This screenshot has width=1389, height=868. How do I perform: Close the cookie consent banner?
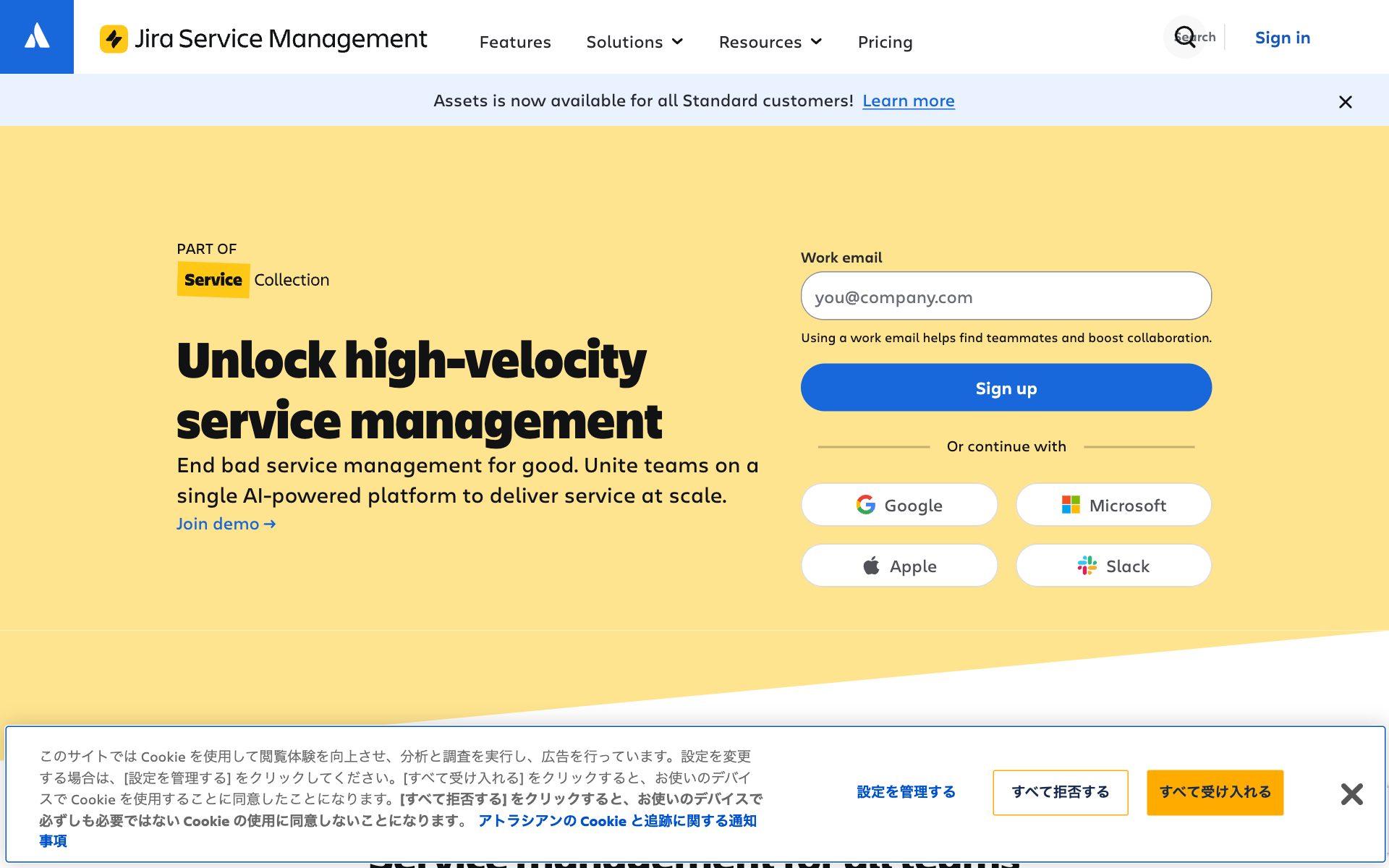[x=1351, y=794]
